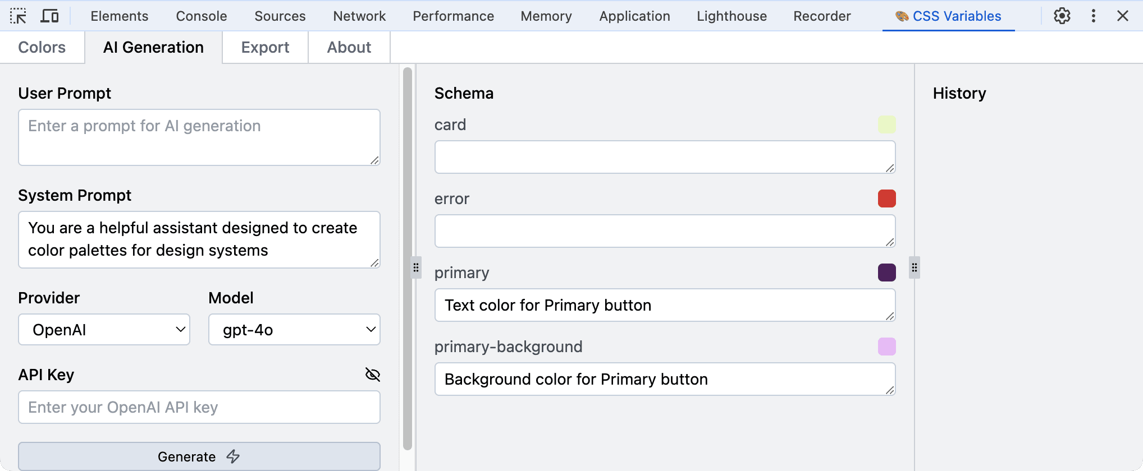Close the DevTools panel
Viewport: 1143px width, 471px height.
pyautogui.click(x=1122, y=16)
